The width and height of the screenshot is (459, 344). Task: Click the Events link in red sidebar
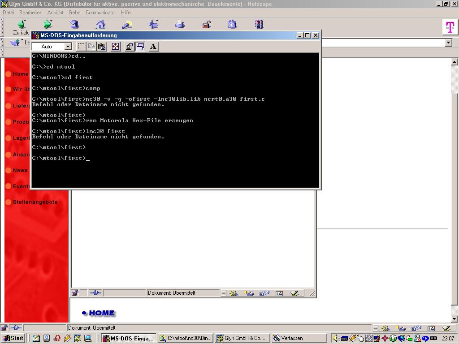pos(21,186)
